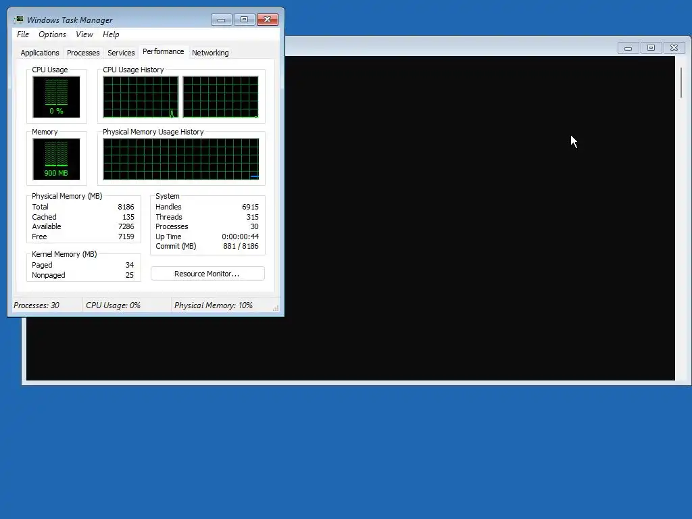Maximize the black background window
This screenshot has width=692, height=519.
[651, 48]
